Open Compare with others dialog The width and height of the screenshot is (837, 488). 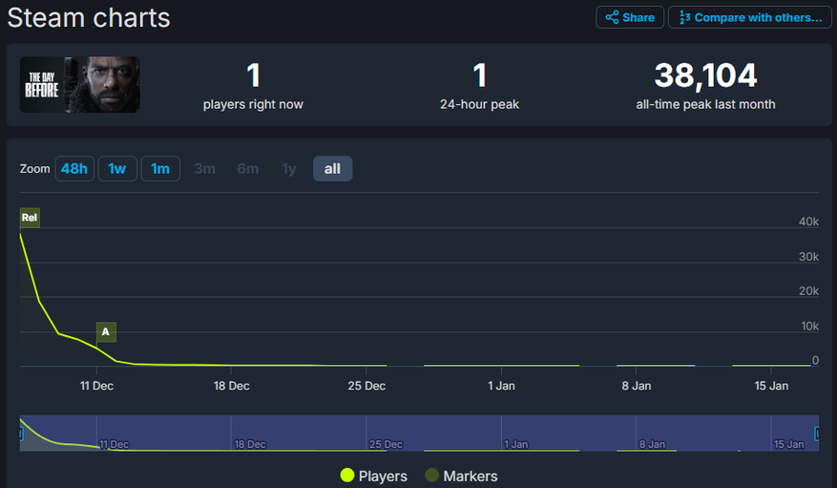(749, 17)
